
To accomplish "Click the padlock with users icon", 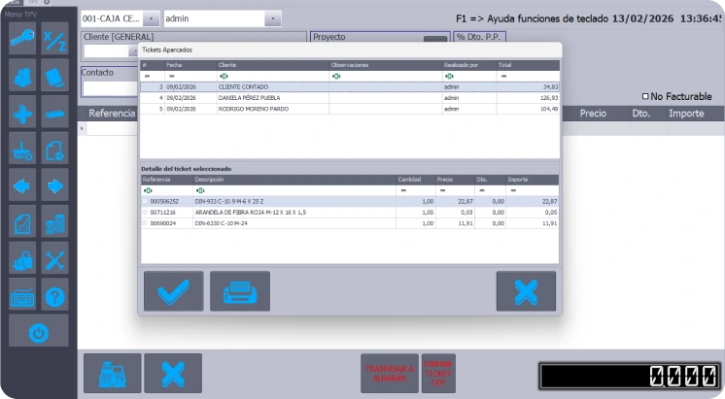I will click(x=22, y=258).
